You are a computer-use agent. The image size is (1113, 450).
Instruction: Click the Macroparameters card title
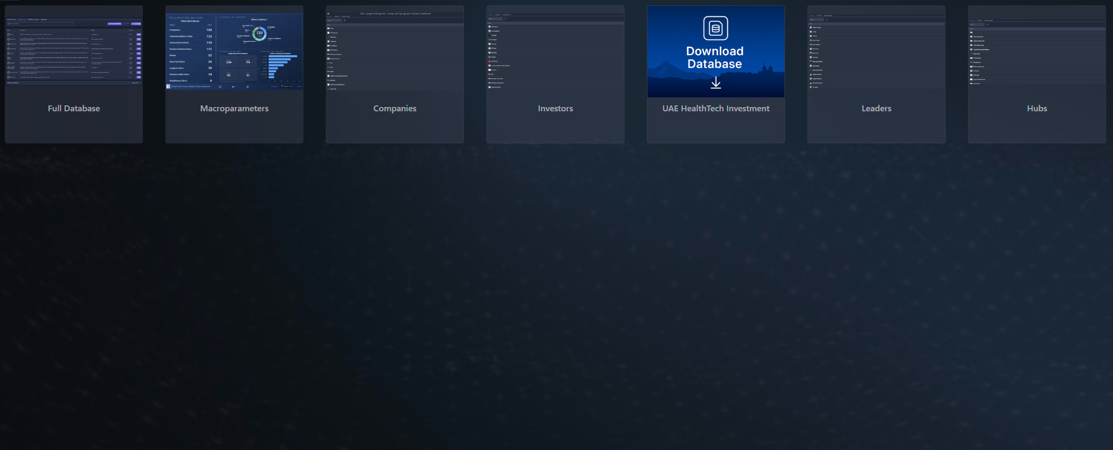[234, 109]
